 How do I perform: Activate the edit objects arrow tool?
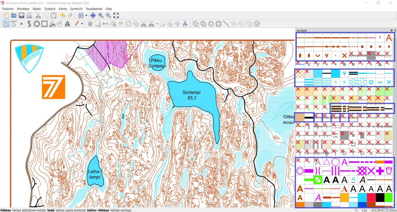tap(6, 24)
